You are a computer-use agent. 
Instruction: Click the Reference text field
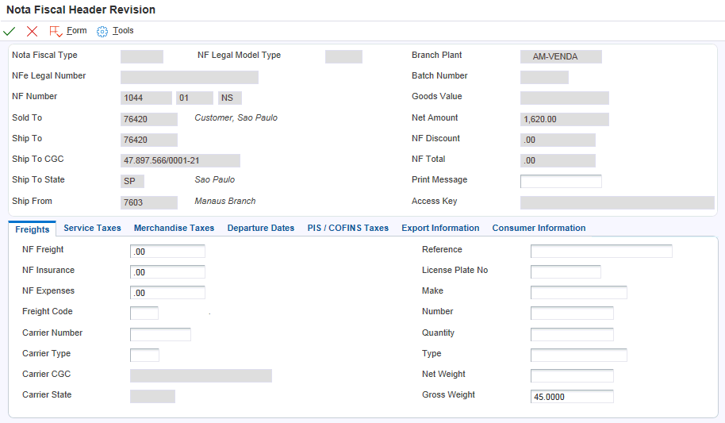(601, 251)
